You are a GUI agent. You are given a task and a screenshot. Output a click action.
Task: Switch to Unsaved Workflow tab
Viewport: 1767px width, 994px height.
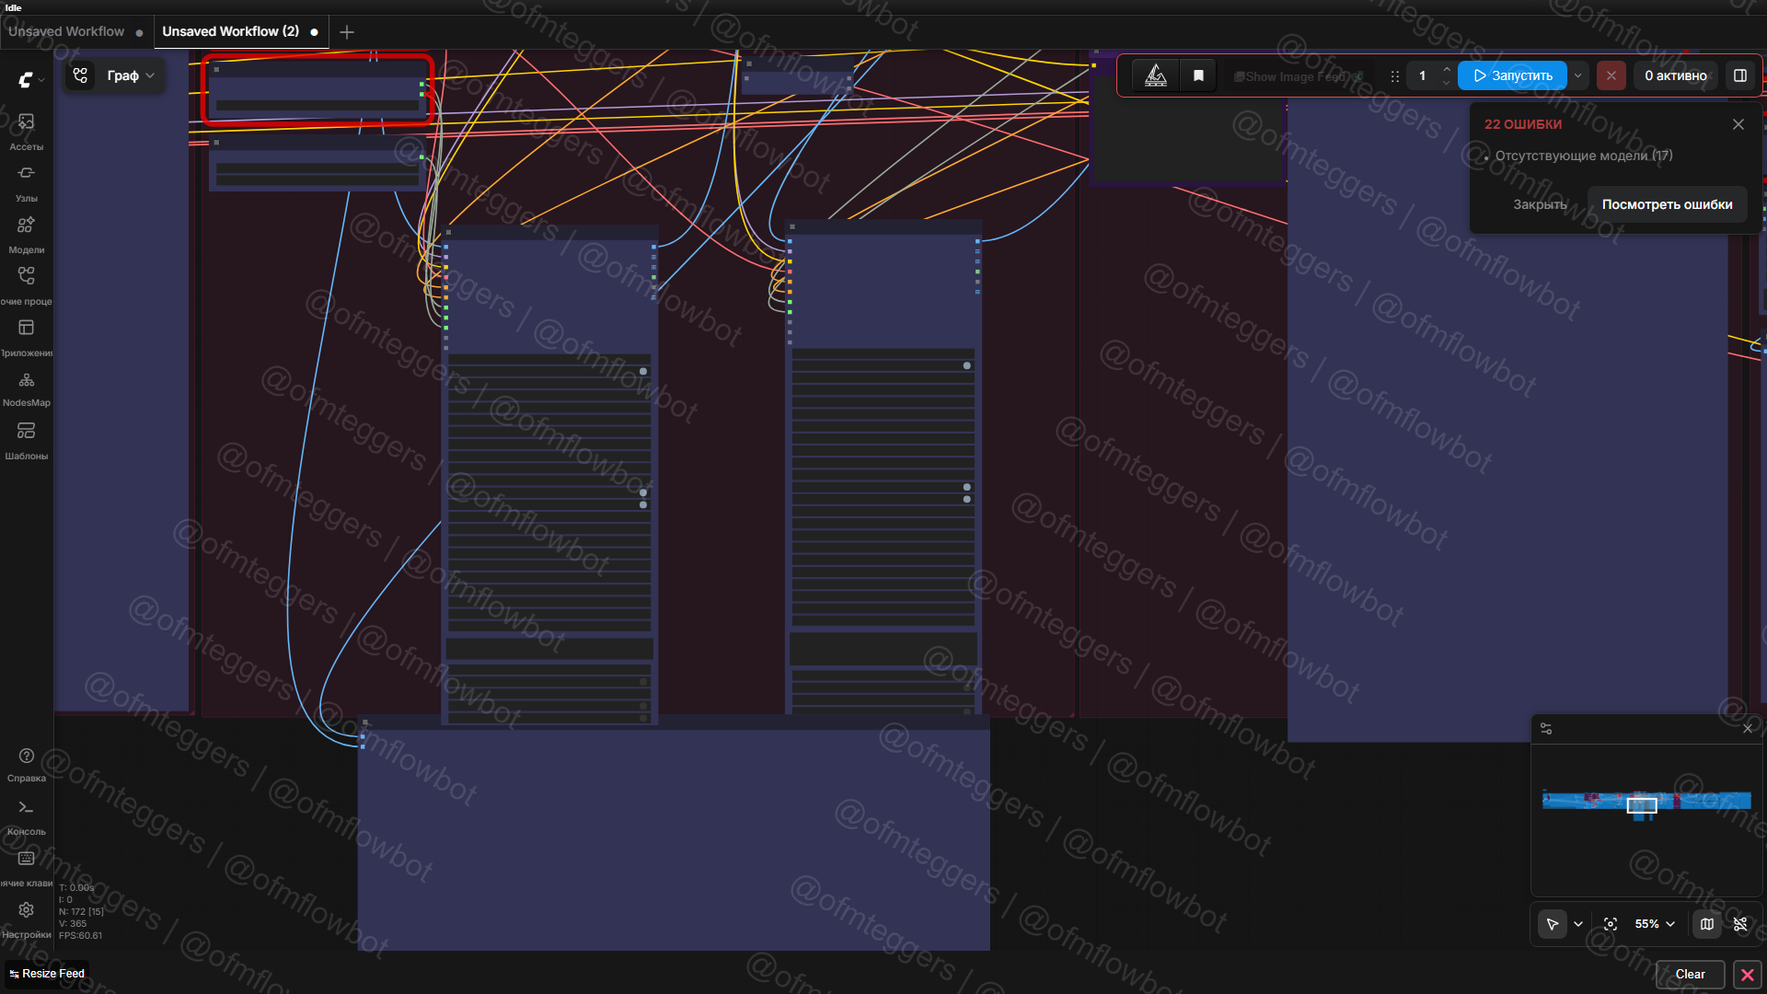point(66,31)
